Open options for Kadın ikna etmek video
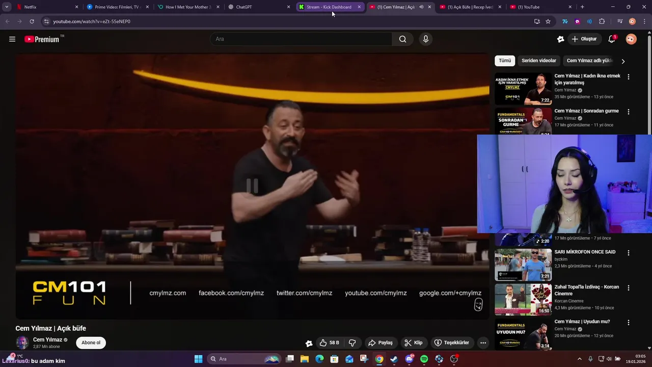Image resolution: width=652 pixels, height=367 pixels. coord(628,77)
